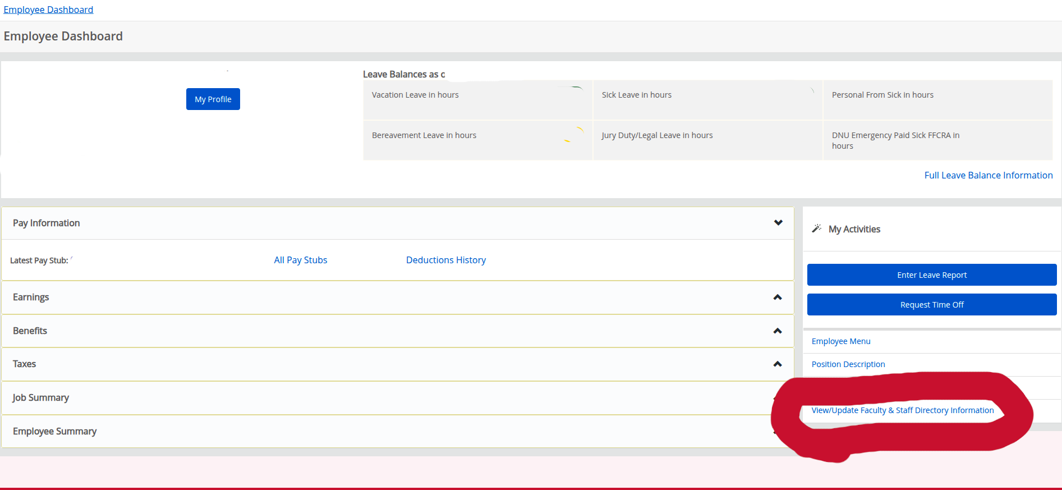Click the Employee Dashboard breadcrumb link

point(48,10)
